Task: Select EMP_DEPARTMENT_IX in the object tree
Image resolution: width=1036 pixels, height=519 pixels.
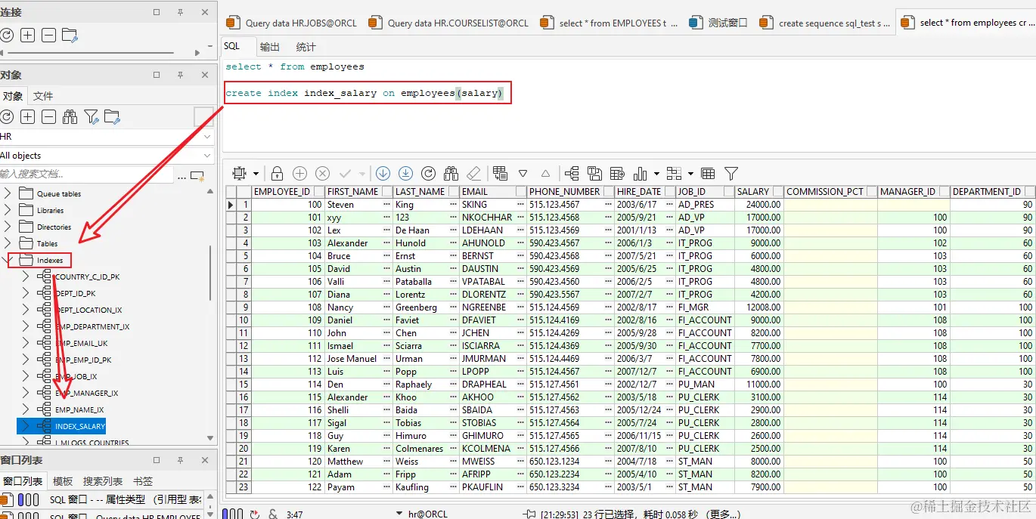Action: tap(92, 326)
